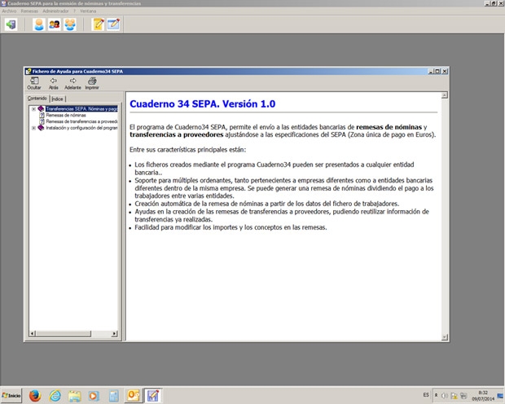Click the two-people icon in toolbar
This screenshot has width=505, height=404.
[x=55, y=24]
